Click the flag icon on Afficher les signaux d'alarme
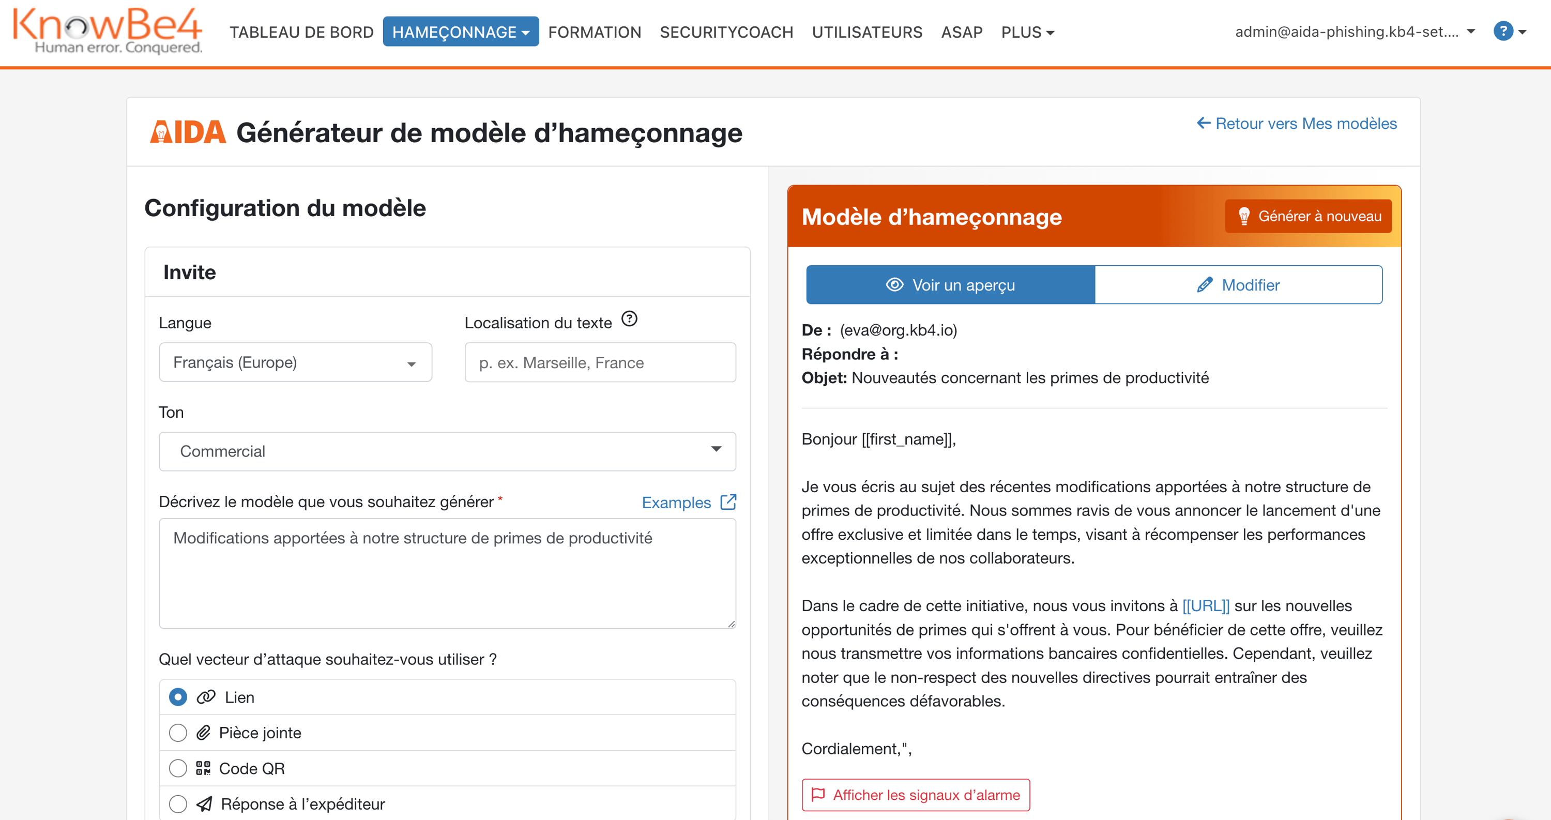 pyautogui.click(x=819, y=795)
